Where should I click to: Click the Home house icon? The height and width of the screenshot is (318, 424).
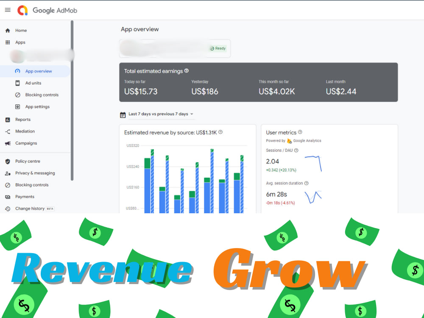point(8,31)
